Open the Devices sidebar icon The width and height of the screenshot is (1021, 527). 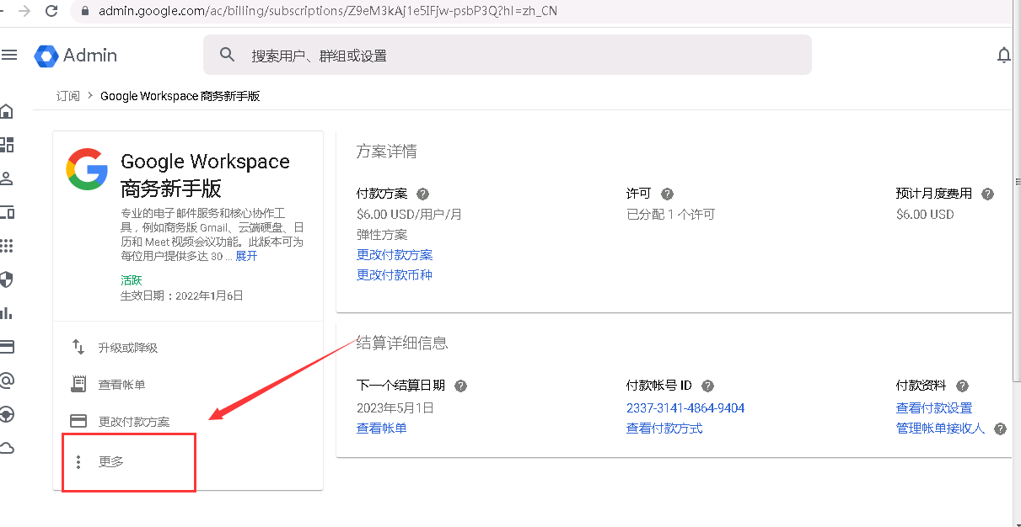pos(7,212)
